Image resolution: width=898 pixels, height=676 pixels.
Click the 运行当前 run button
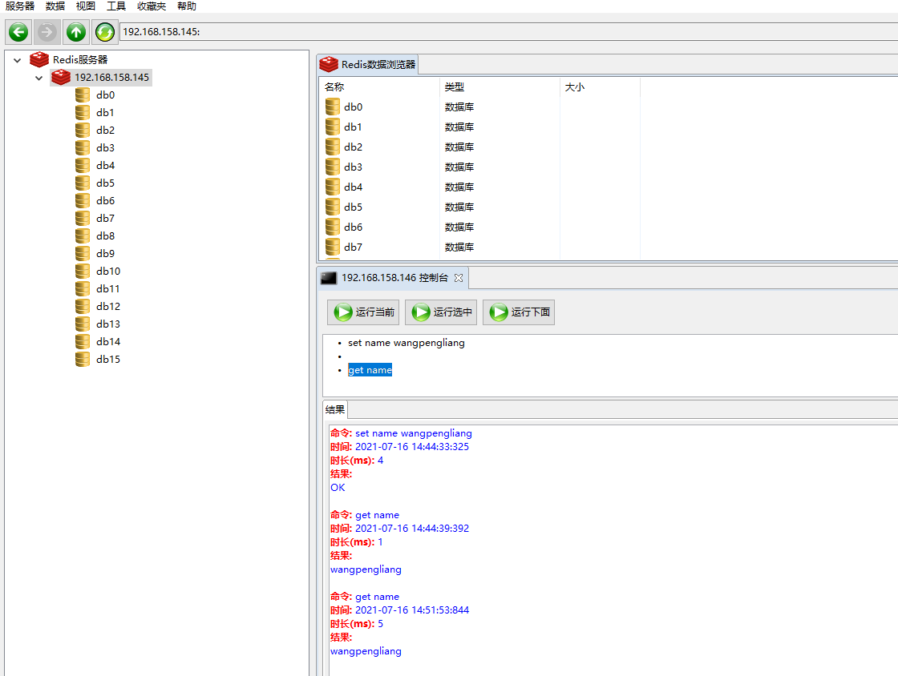pyautogui.click(x=363, y=312)
